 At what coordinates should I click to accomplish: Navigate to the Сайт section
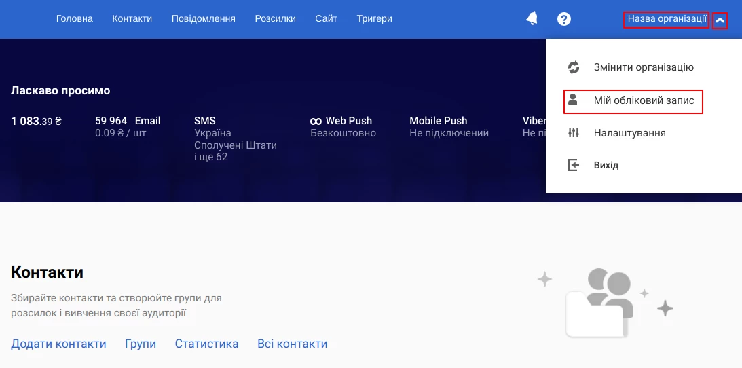[326, 19]
